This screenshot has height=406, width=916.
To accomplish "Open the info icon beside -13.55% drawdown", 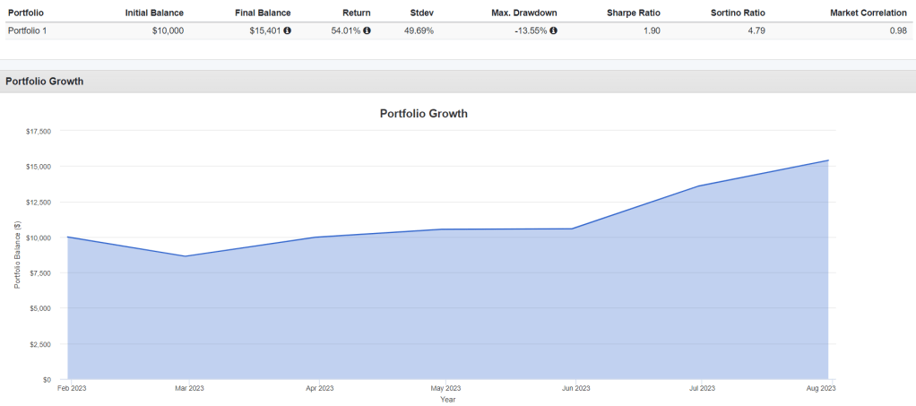I will pyautogui.click(x=553, y=30).
